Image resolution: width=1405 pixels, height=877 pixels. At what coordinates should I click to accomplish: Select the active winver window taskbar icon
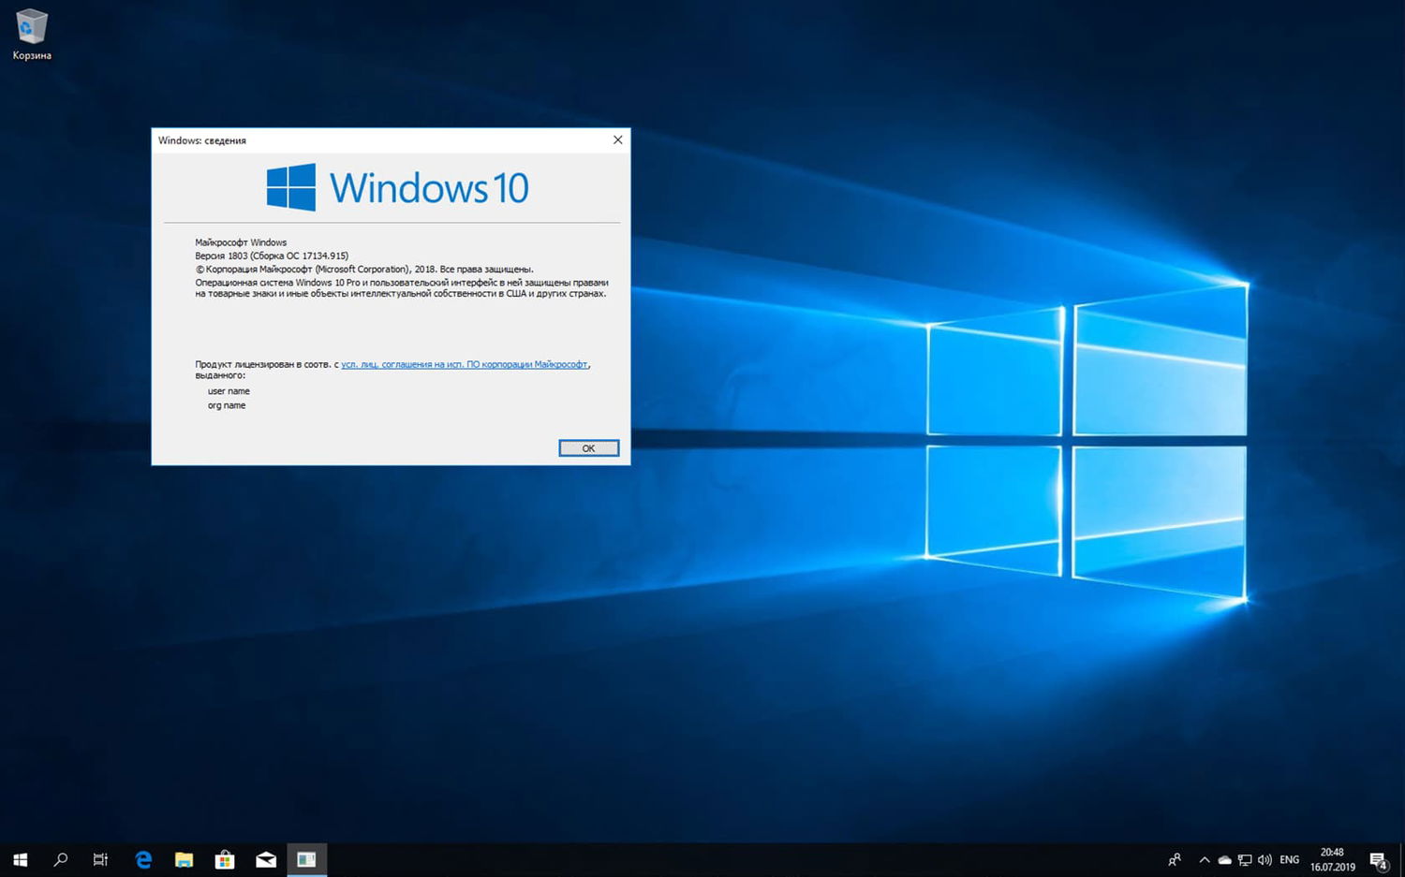(307, 859)
